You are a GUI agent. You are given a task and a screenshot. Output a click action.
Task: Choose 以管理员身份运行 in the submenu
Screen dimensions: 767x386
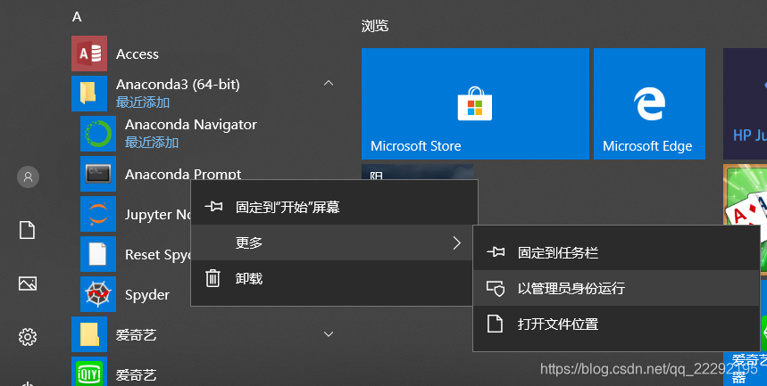click(x=616, y=288)
